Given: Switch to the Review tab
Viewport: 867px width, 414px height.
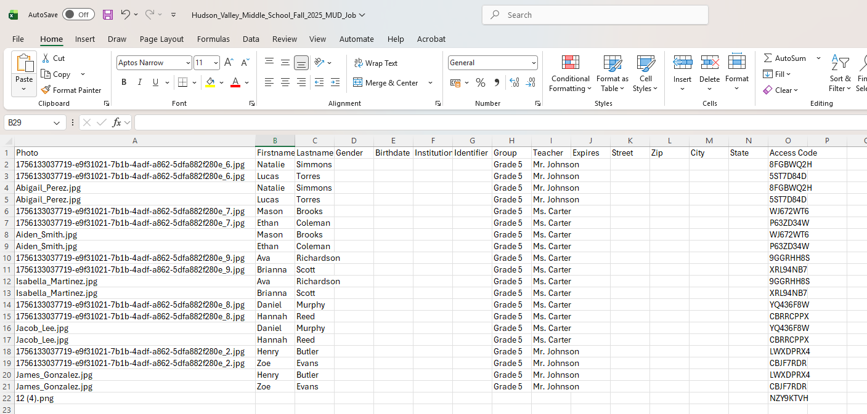Looking at the screenshot, I should [x=285, y=39].
